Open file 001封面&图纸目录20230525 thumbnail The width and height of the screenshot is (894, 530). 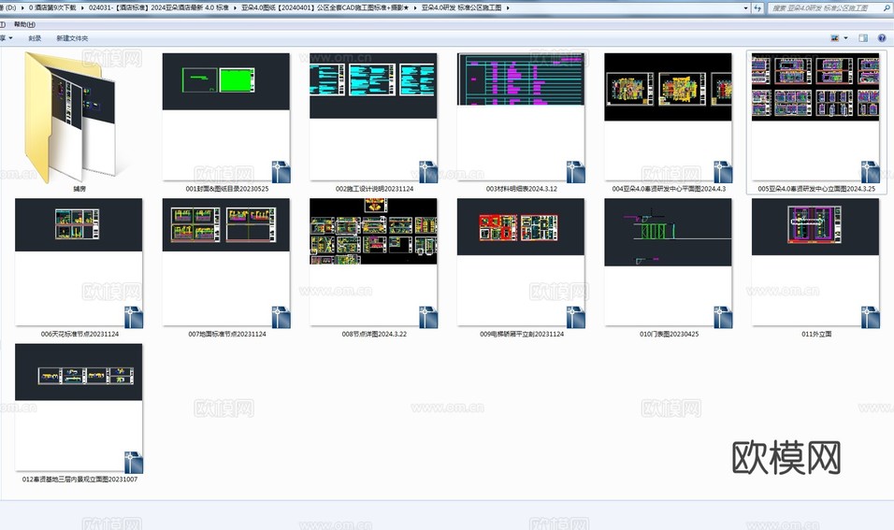pos(225,117)
